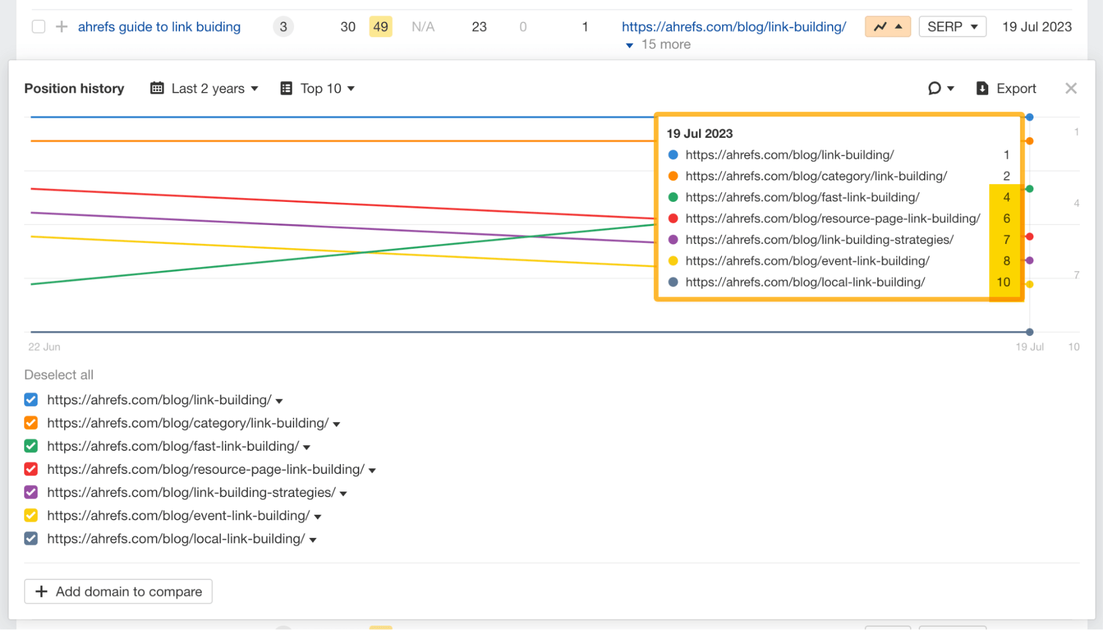Image resolution: width=1103 pixels, height=630 pixels.
Task: Uncheck the resource-page-link-building checkbox
Action: coord(31,469)
